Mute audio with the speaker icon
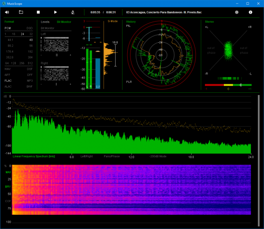Image resolution: width=264 pixels, height=229 pixels. tap(7, 12)
